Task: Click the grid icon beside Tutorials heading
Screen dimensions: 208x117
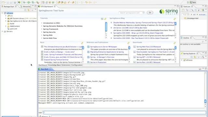Action: pyautogui.click(x=102, y=19)
